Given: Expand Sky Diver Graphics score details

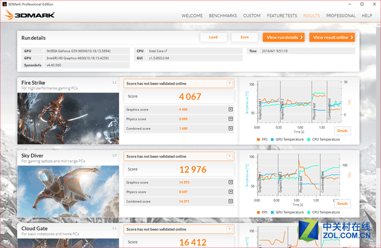Looking at the screenshot, I should click(x=230, y=182).
